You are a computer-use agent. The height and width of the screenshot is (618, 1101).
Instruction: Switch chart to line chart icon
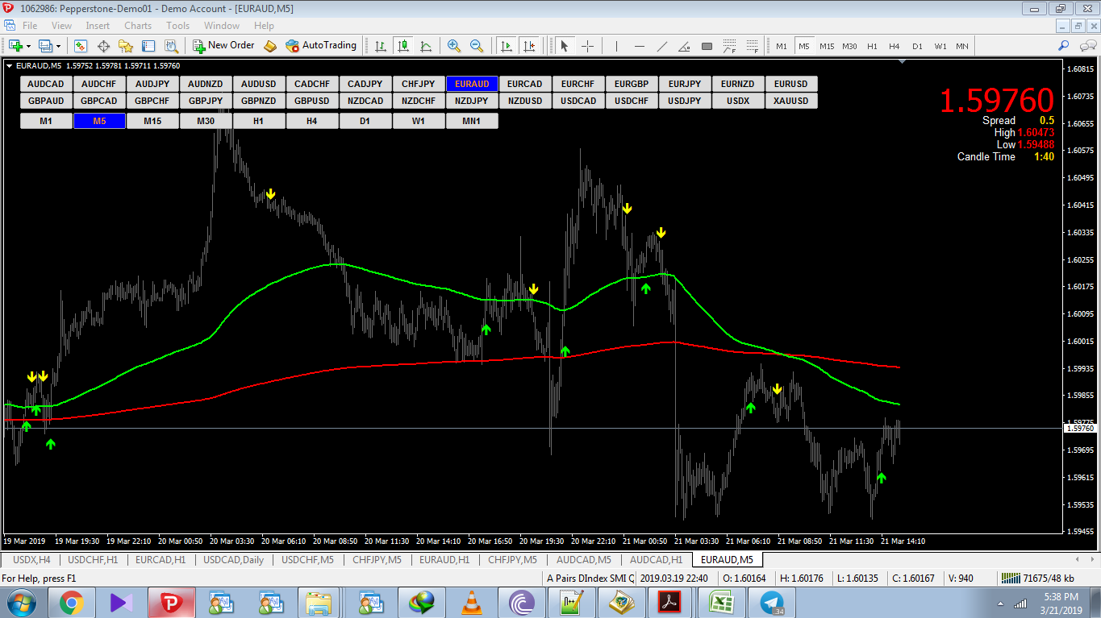[425, 46]
